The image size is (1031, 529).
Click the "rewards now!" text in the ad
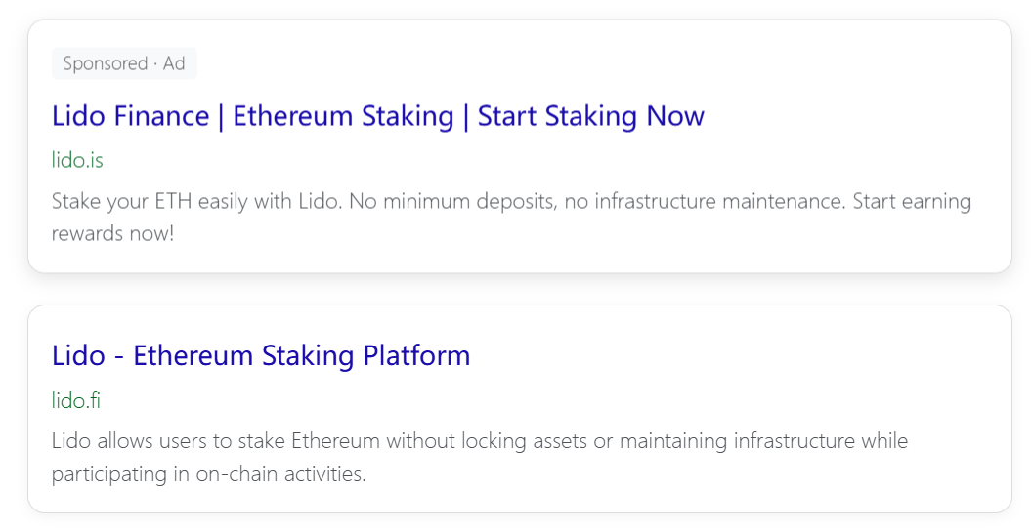pyautogui.click(x=112, y=234)
